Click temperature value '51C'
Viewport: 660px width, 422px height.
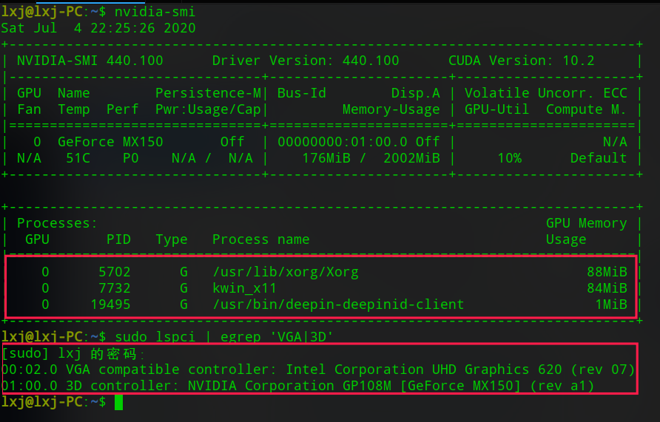[x=78, y=158]
